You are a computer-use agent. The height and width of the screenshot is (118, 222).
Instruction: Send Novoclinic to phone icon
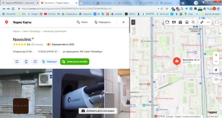click(26, 62)
